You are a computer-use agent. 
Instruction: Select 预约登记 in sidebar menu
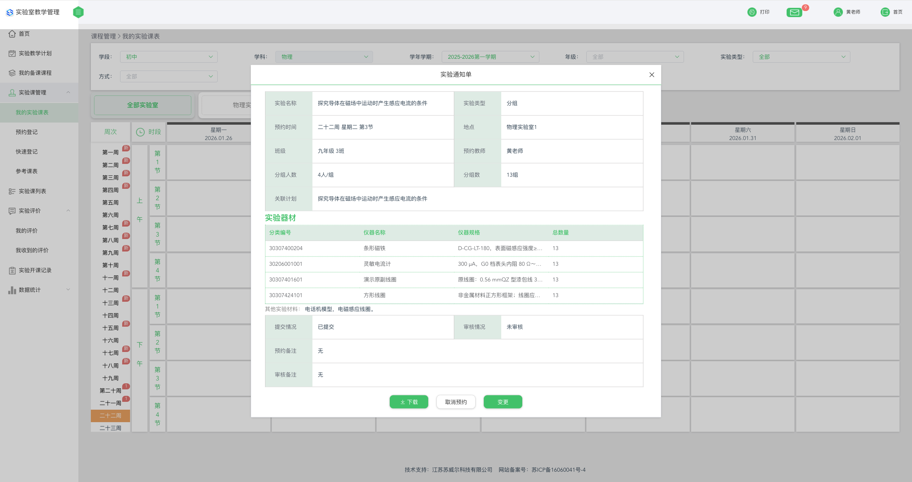(x=27, y=132)
